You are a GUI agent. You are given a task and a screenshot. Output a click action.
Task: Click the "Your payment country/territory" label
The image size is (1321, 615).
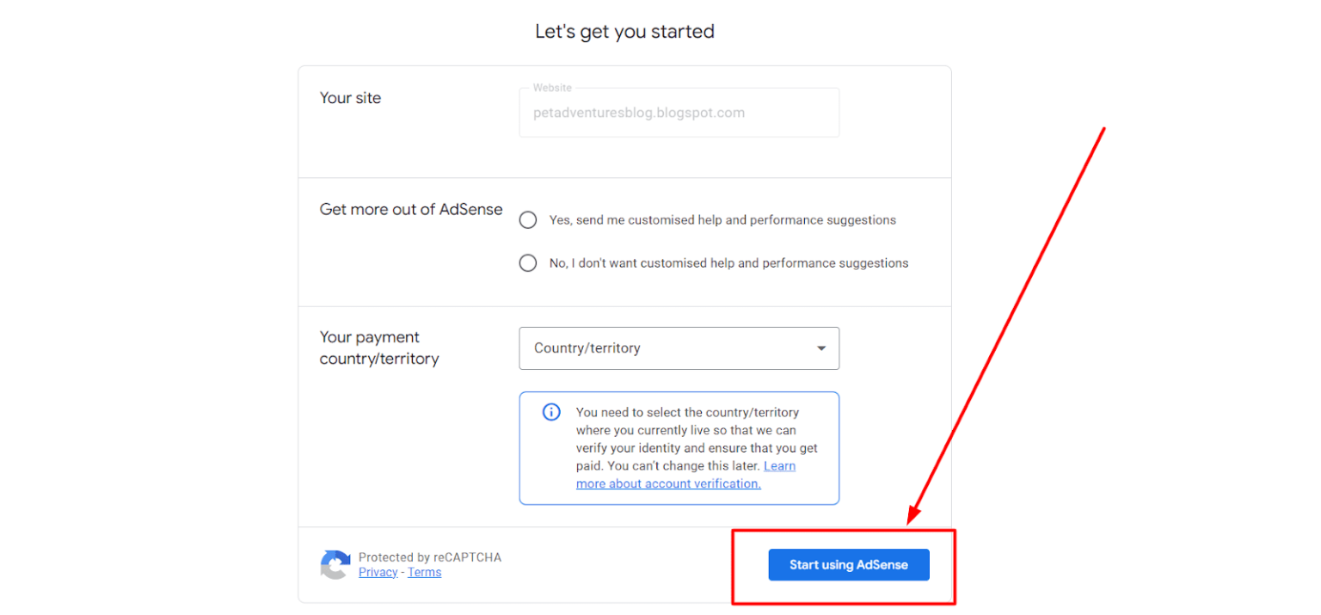click(x=378, y=347)
